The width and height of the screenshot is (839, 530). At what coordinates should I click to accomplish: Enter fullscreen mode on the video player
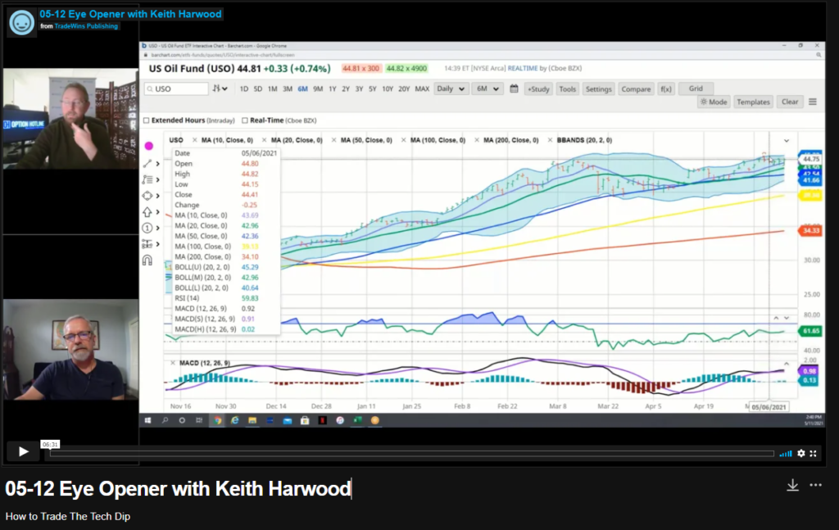pos(814,453)
